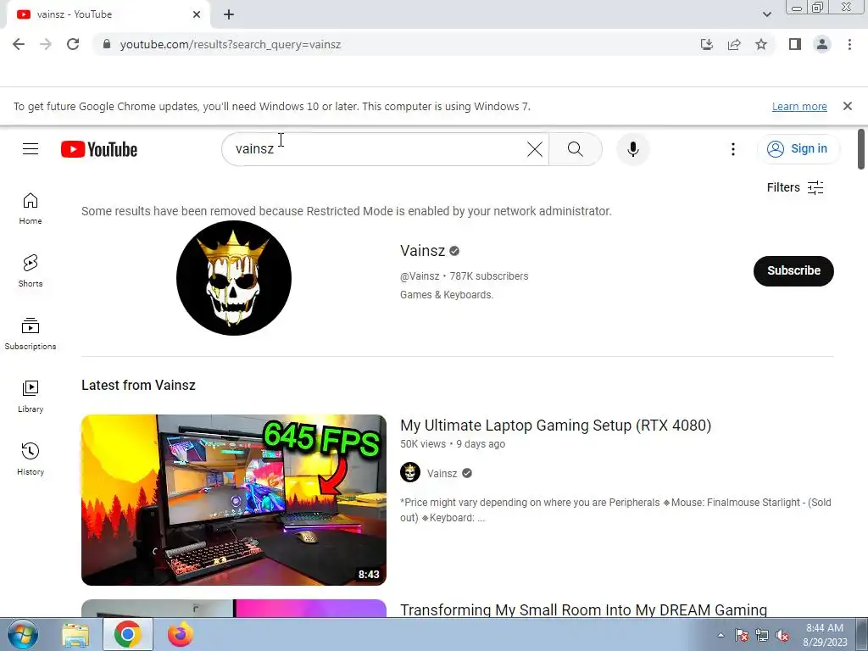Click the Vainsz uploader name under video
Screen dimensions: 868x651
click(x=442, y=473)
